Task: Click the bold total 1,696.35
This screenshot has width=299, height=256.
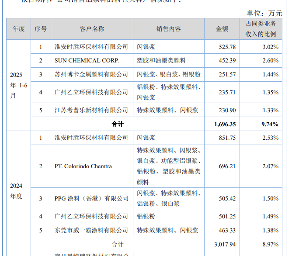Action: 225,124
